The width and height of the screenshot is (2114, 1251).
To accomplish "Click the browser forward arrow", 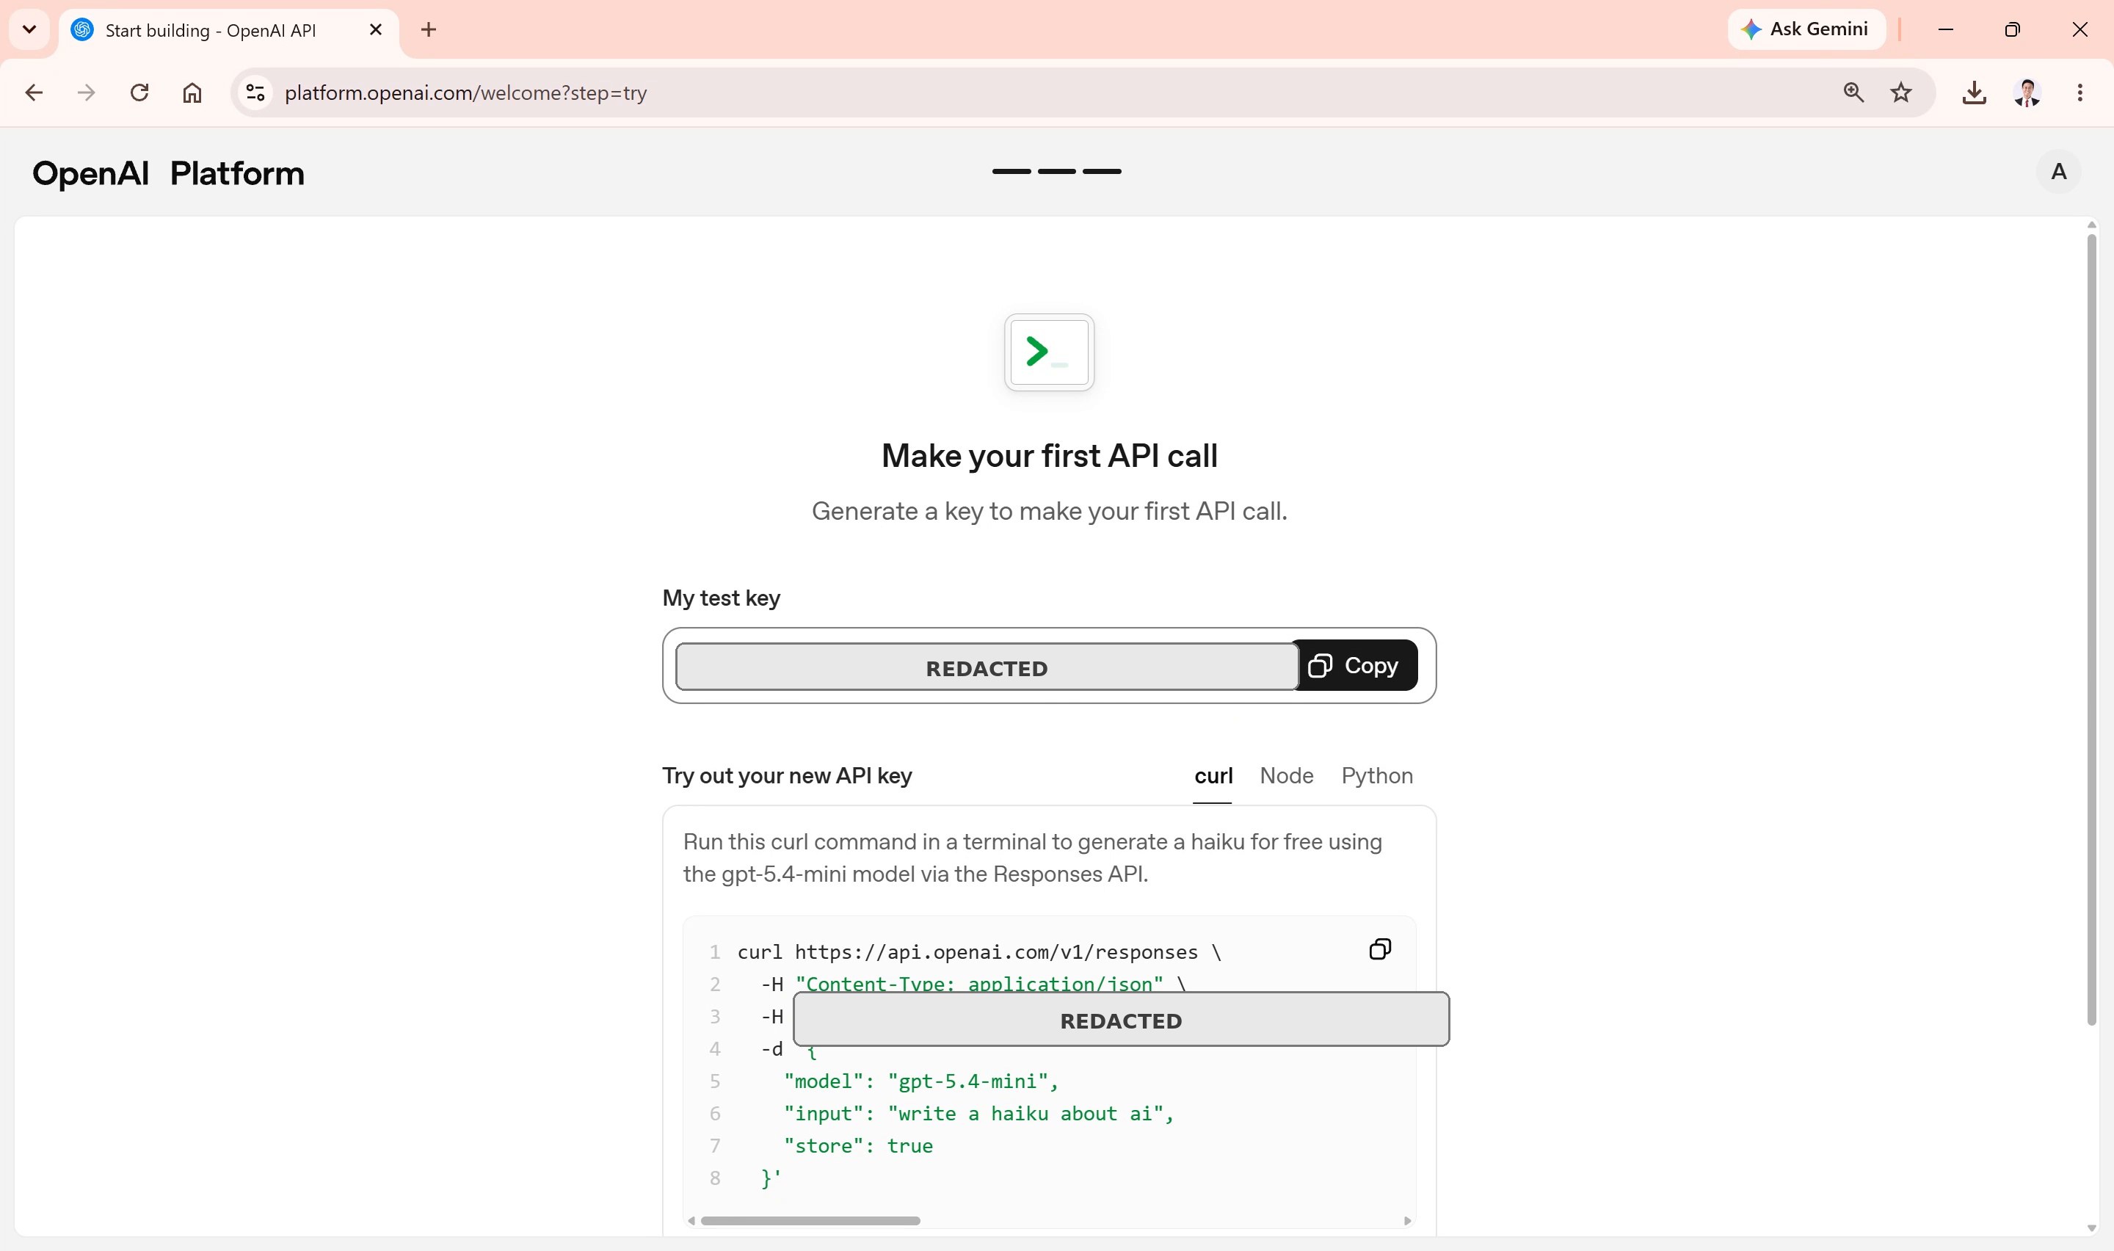I will click(x=86, y=93).
